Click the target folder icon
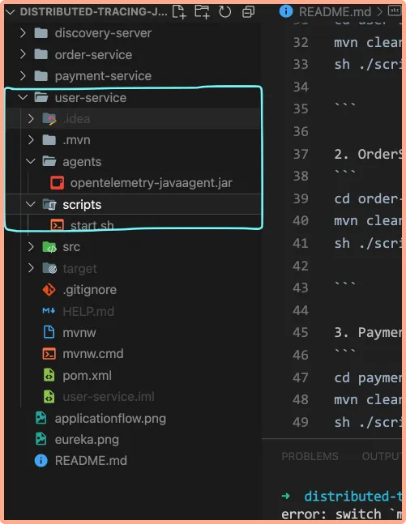Screen dimensions: 406x524 point(49,268)
